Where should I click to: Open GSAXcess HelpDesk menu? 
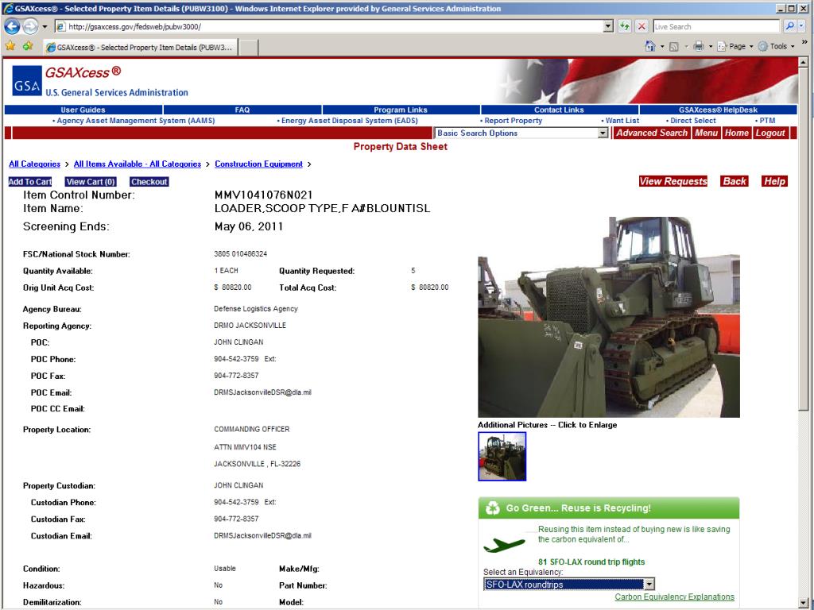coord(718,110)
